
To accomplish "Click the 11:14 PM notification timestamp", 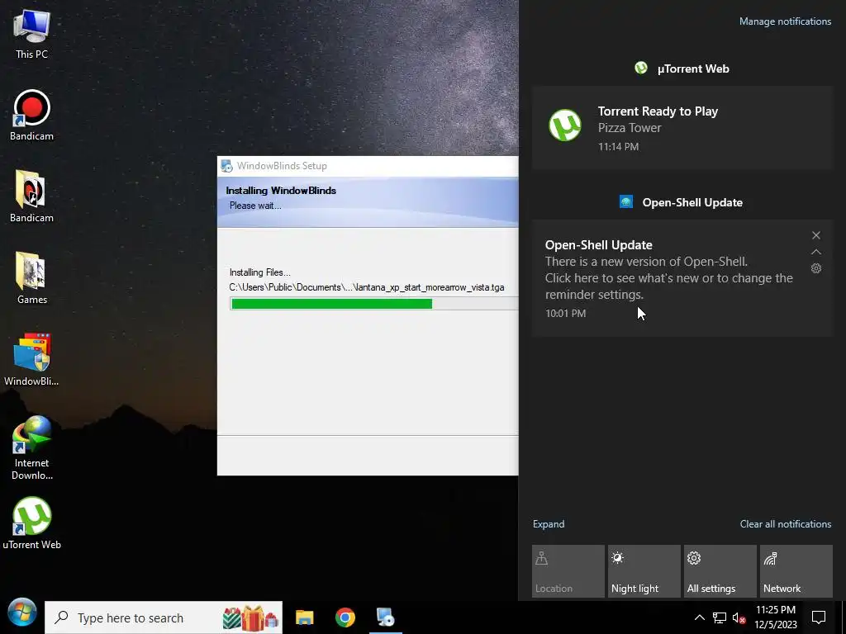I will pyautogui.click(x=618, y=147).
